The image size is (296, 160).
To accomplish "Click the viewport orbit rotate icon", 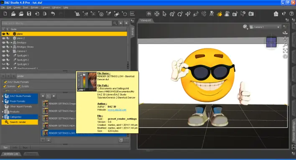I will 285,33.
